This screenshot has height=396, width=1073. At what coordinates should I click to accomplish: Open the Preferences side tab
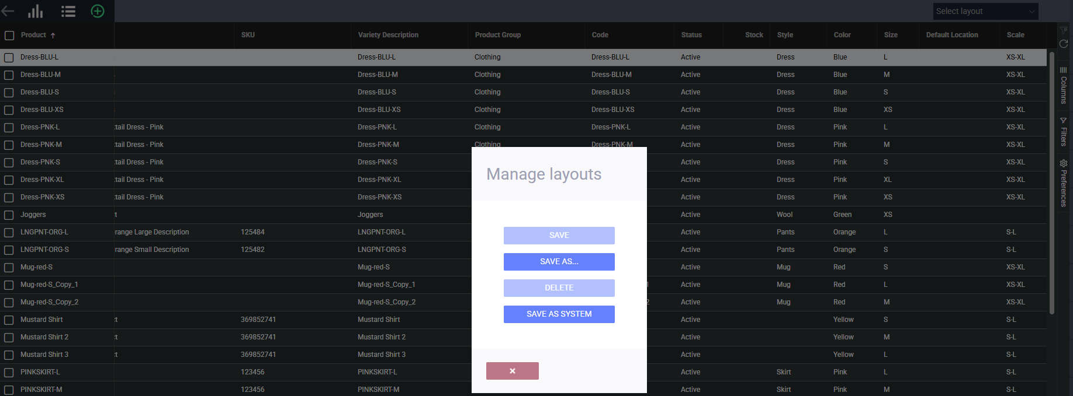click(x=1063, y=183)
